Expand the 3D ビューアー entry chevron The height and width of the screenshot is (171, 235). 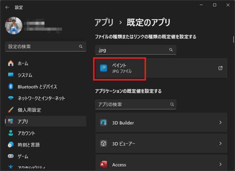click(220, 143)
